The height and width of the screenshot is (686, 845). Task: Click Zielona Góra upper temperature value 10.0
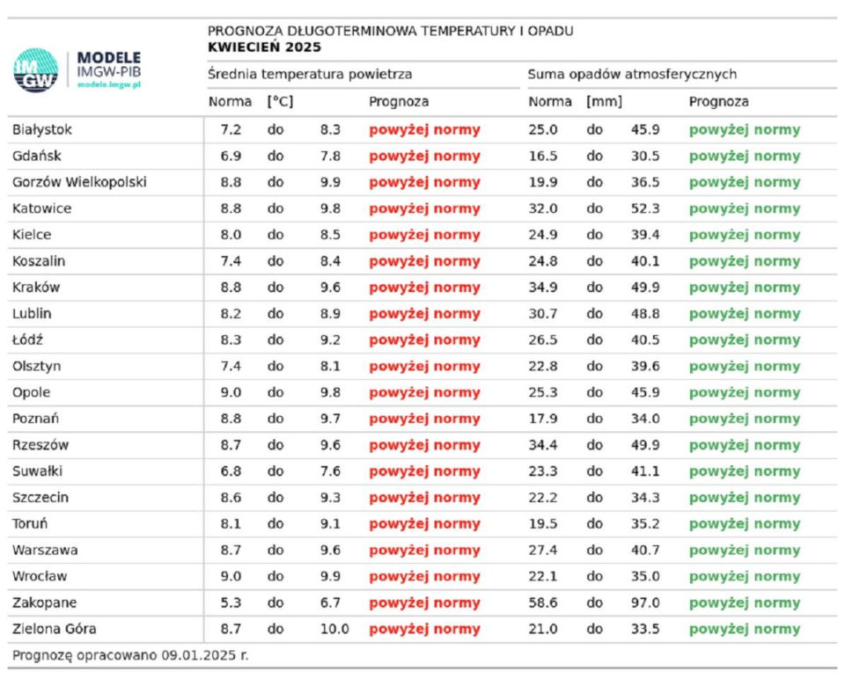(334, 629)
